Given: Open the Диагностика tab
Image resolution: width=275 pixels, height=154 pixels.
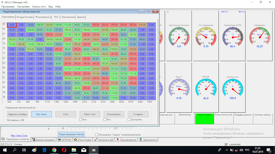Looking at the screenshot, I should [148, 140].
